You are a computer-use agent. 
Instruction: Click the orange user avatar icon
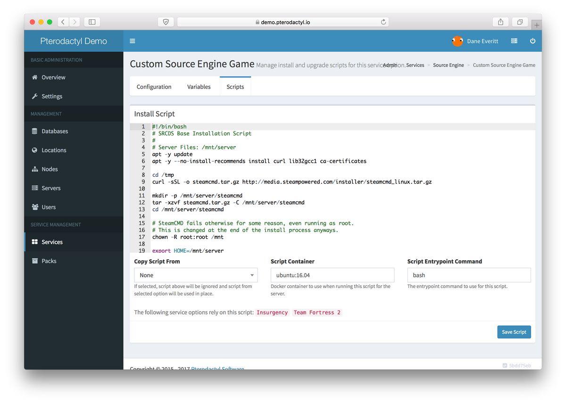point(457,41)
